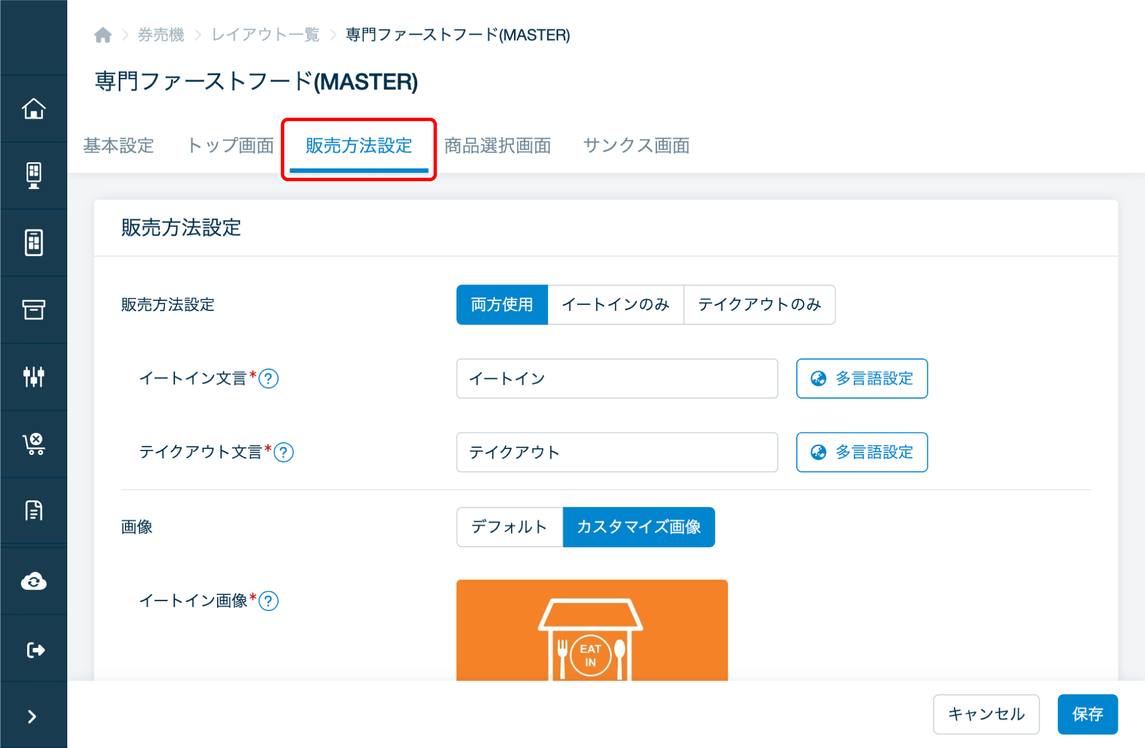
Task: Go to レイアウト一覧 breadcrumb link
Action: point(265,35)
